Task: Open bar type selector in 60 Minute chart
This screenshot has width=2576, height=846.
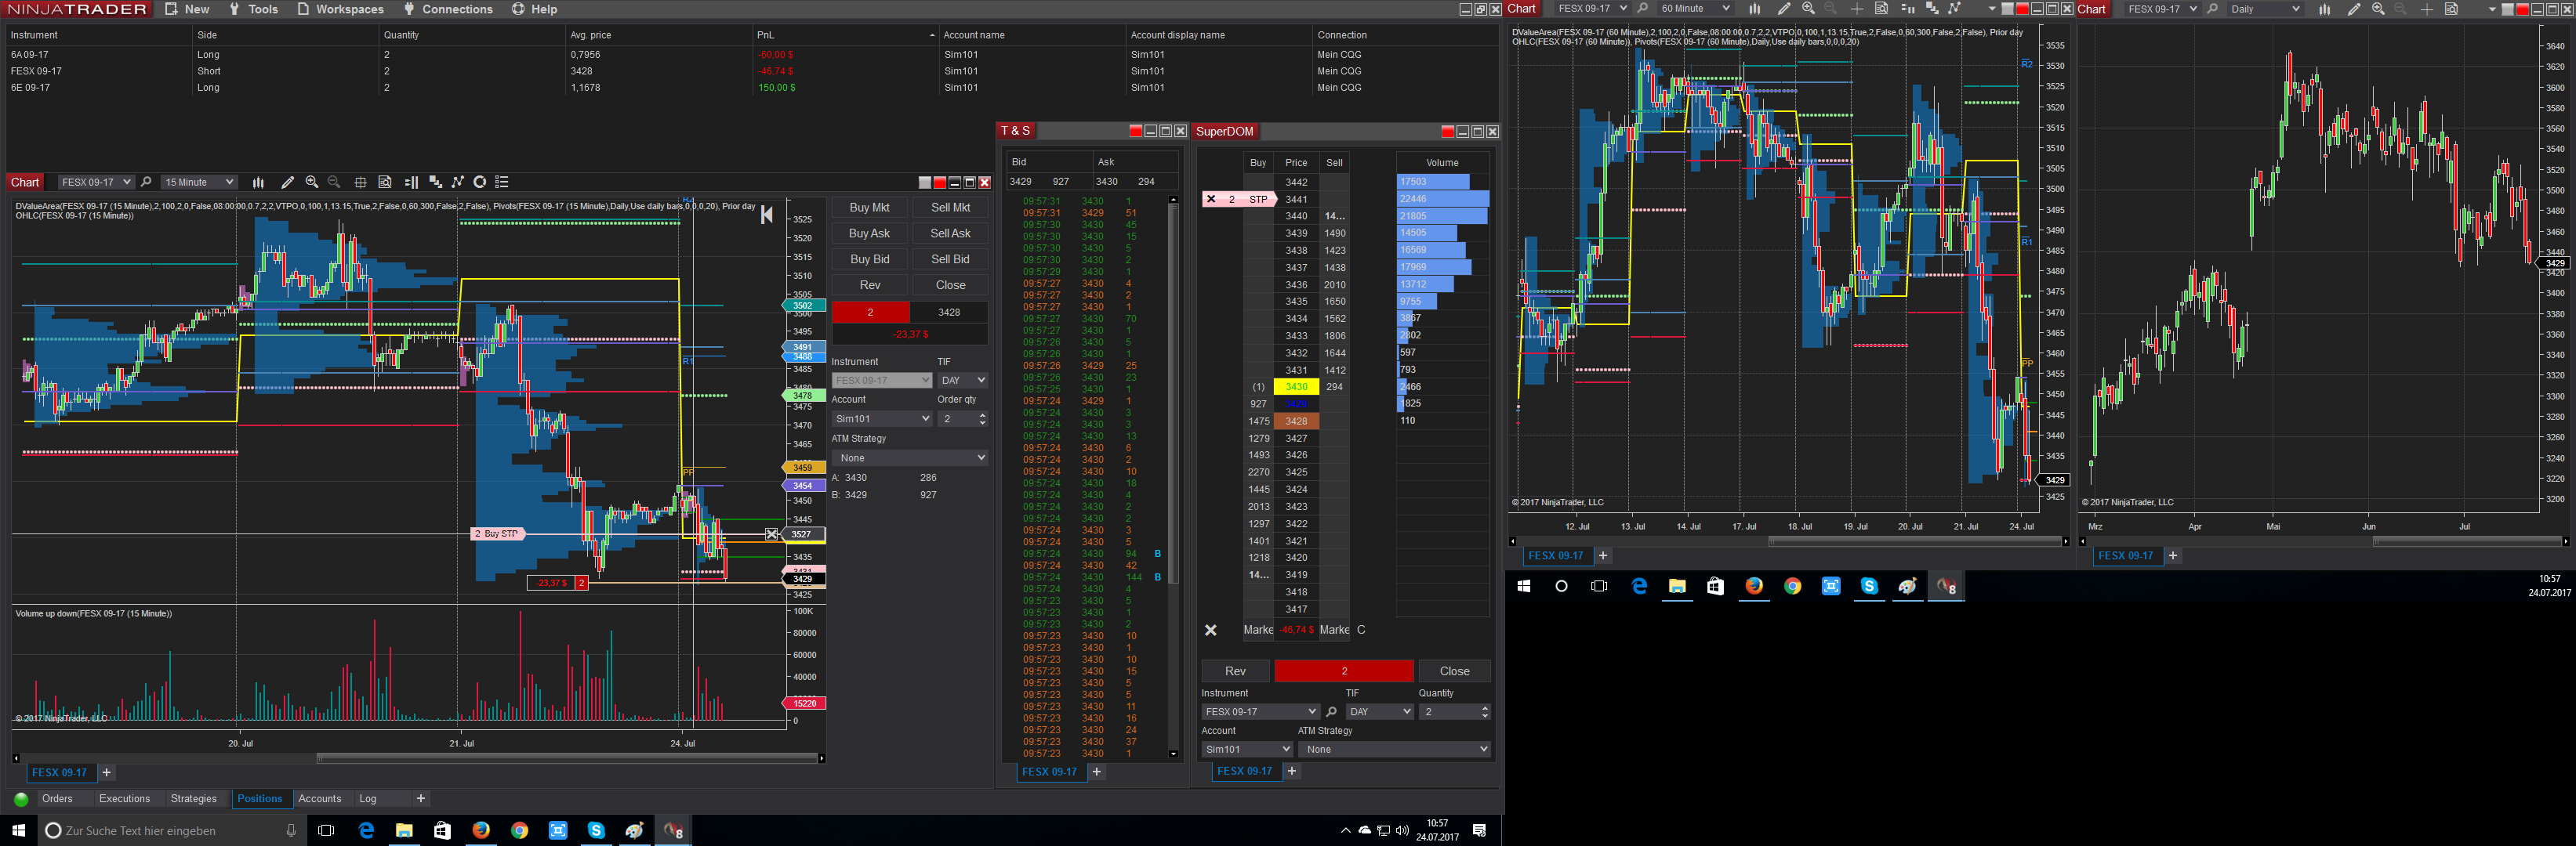Action: point(1754,9)
